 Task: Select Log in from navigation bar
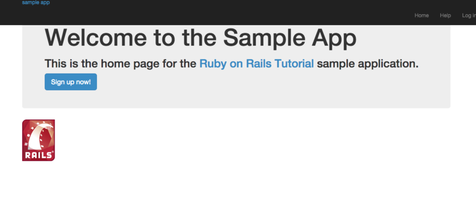tap(469, 15)
